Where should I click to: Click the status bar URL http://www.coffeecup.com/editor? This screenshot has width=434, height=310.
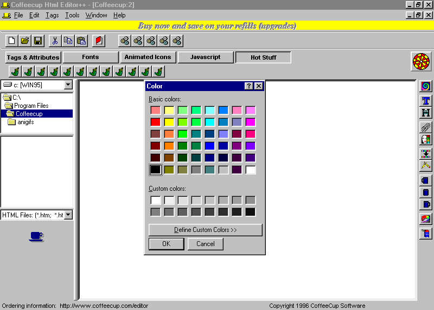tap(104, 306)
